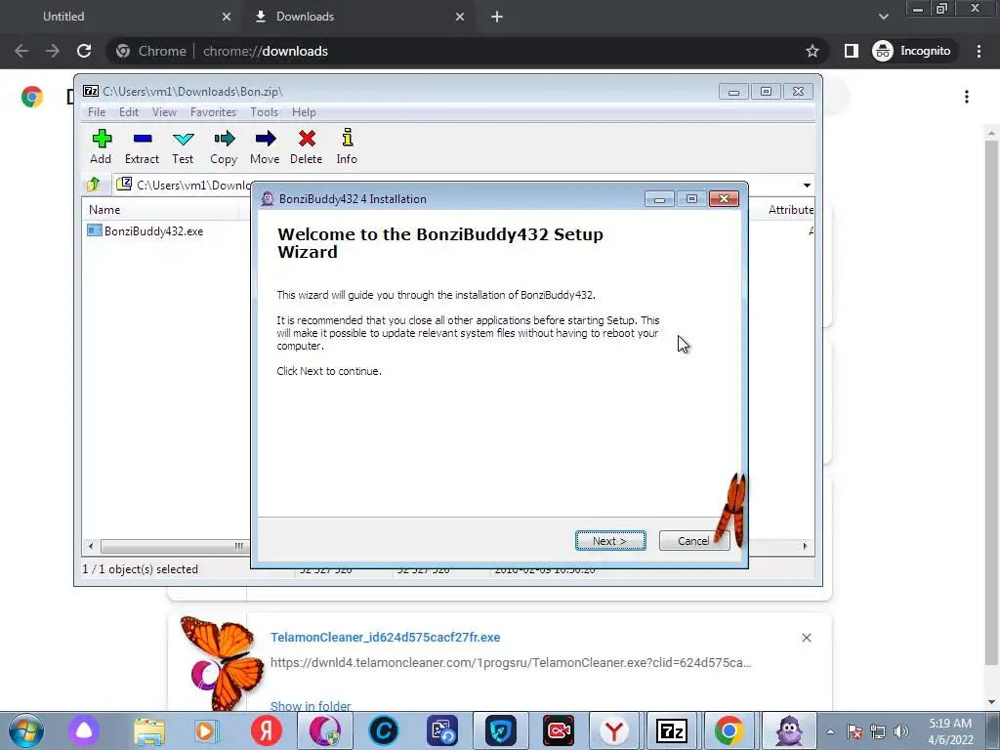The image size is (1000, 750).
Task: Sort by the Name column header
Action: click(x=104, y=210)
